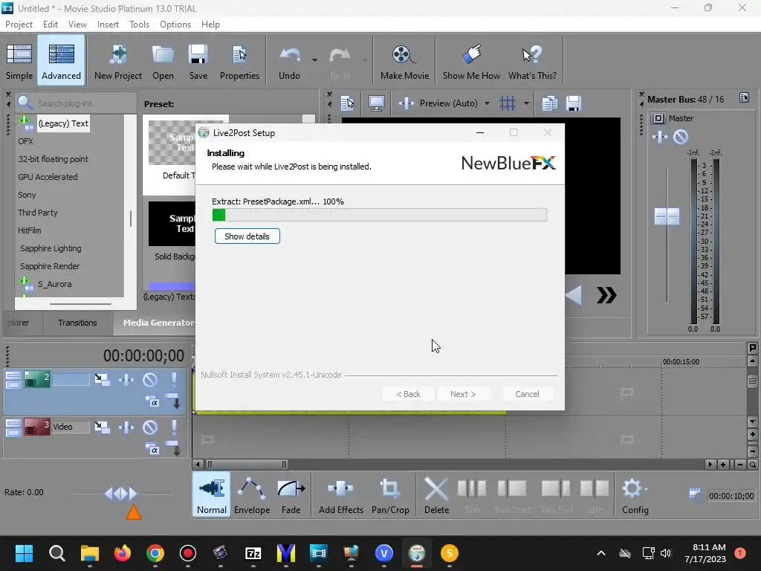Mute the Master bus output
Image resolution: width=761 pixels, height=571 pixels.
pyautogui.click(x=681, y=137)
